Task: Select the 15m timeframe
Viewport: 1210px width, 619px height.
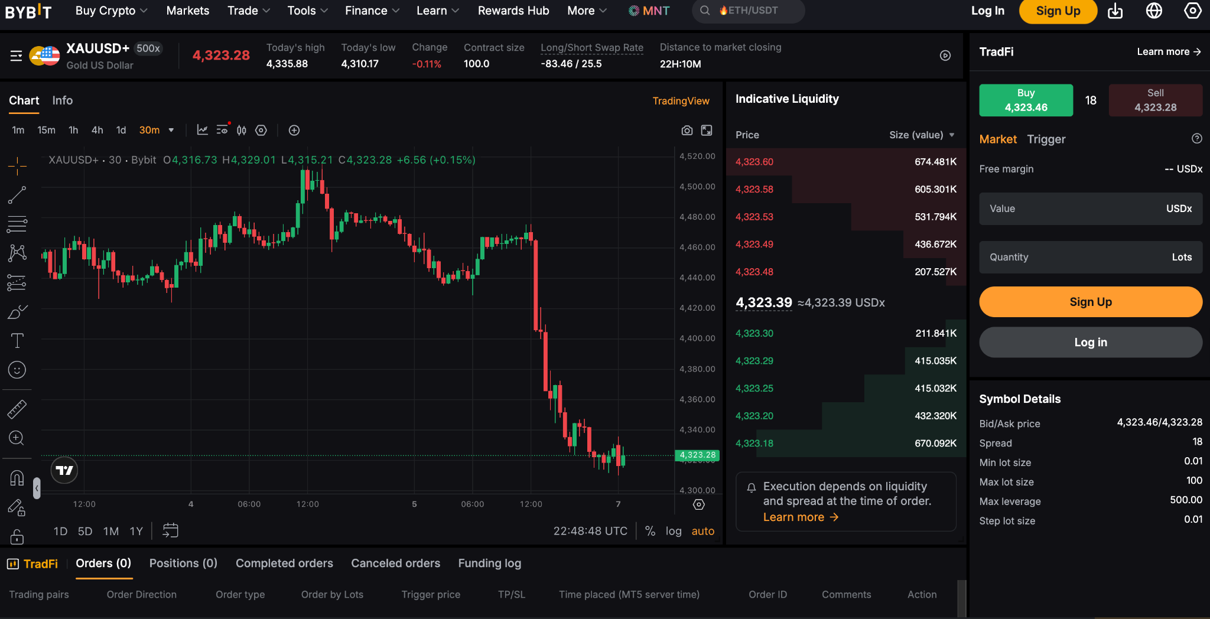Action: (47, 130)
